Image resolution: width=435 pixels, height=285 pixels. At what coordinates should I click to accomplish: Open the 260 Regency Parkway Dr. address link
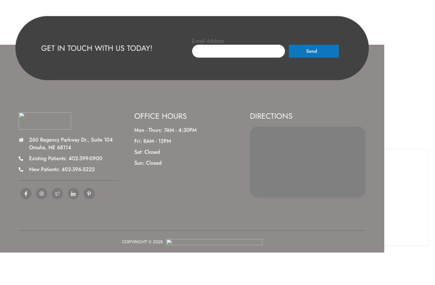click(x=71, y=144)
